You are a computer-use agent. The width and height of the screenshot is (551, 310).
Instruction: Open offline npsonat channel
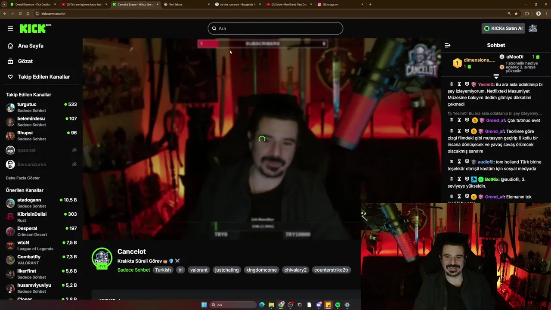41,150
